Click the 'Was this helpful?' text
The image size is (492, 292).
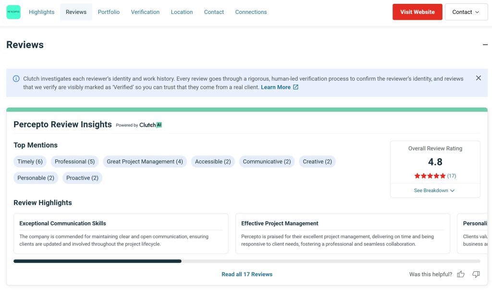[x=430, y=274]
